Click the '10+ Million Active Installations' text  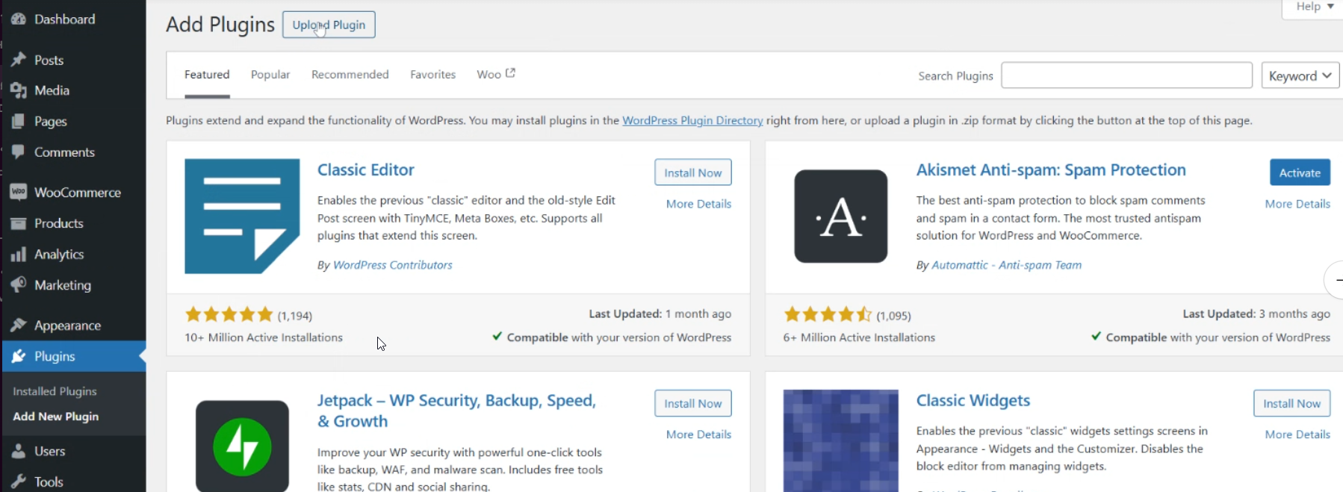coord(264,337)
